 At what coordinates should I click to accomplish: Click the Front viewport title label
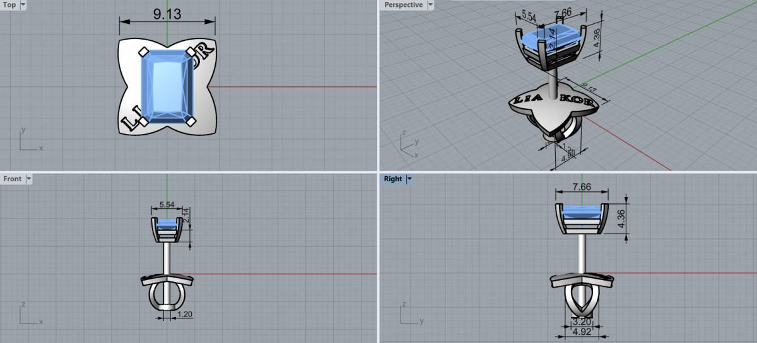(x=12, y=179)
